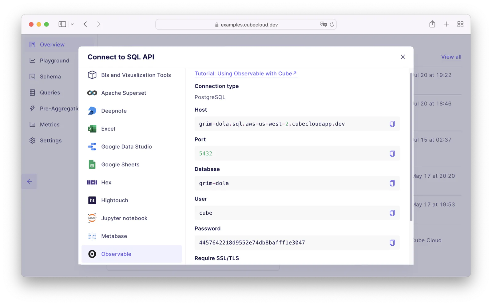Choose Metabase from the tools list
The width and height of the screenshot is (492, 305).
132,236
